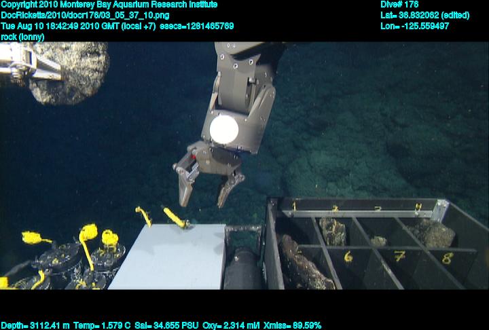Click the 'Oxy= 2.314 ml/l' readout

coord(231,325)
